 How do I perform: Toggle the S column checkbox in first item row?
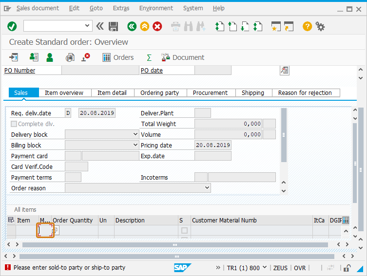click(x=184, y=230)
